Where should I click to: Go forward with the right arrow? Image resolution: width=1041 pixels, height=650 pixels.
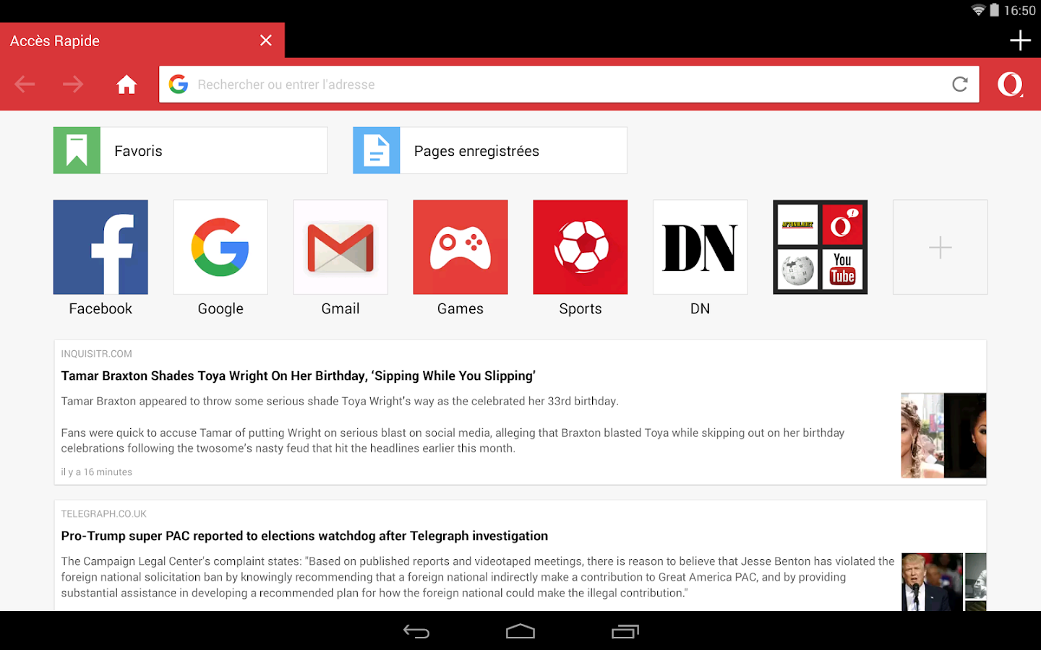point(73,84)
